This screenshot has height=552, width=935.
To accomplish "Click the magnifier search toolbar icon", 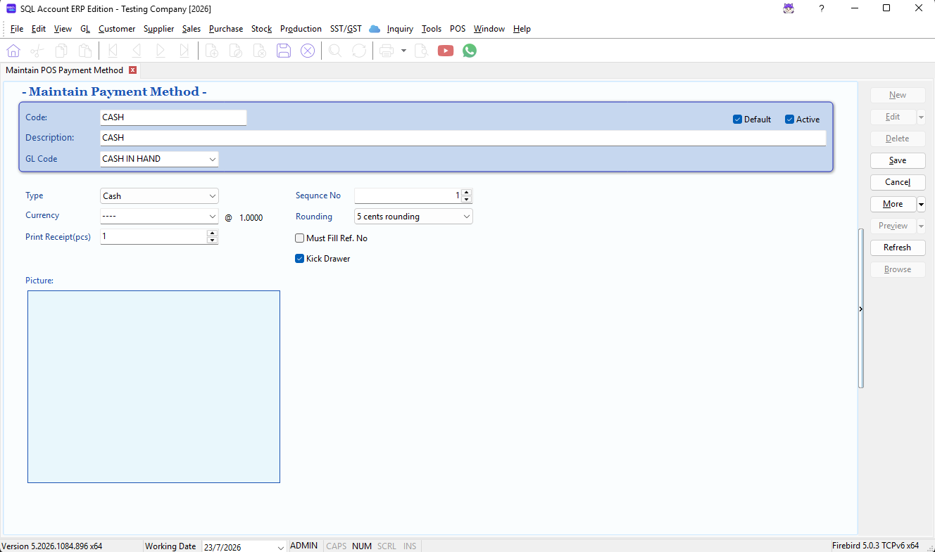I will click(x=335, y=51).
